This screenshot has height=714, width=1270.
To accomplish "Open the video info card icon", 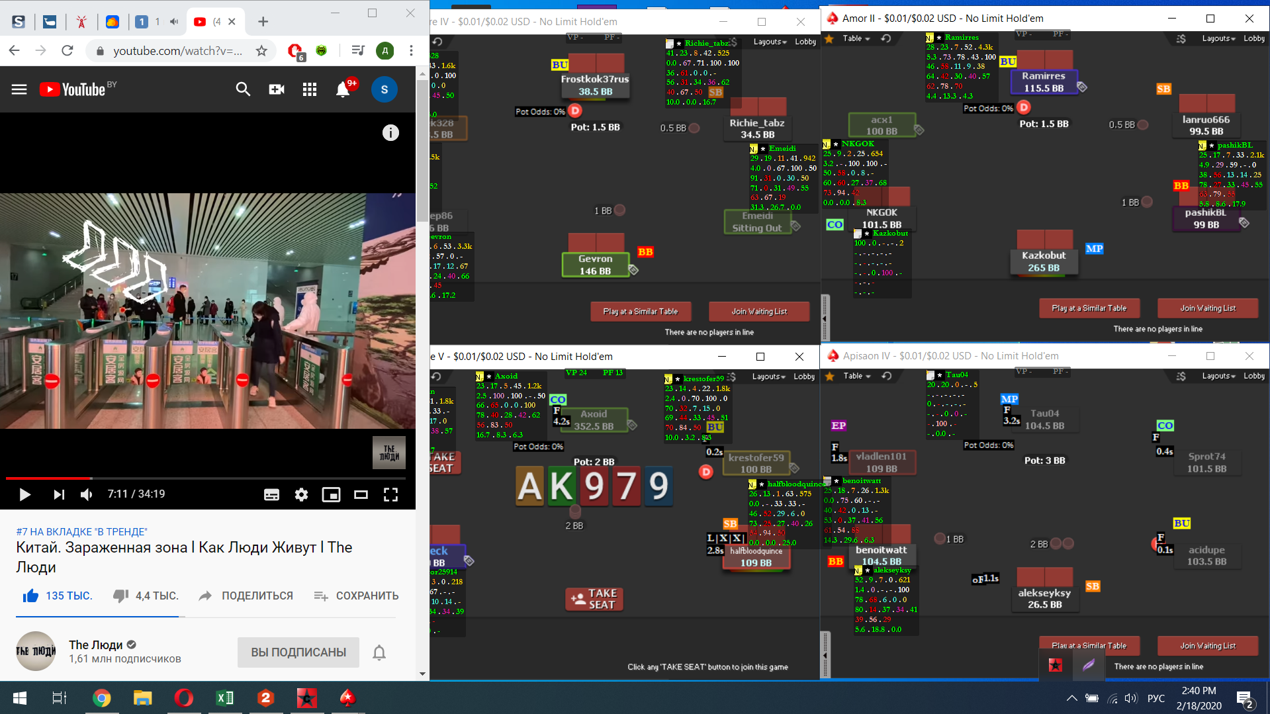I will (390, 133).
